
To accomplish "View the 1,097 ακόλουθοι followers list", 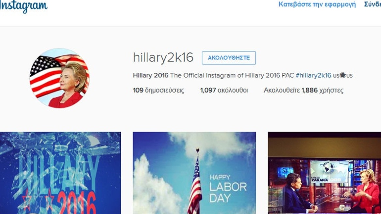I will [x=224, y=90].
